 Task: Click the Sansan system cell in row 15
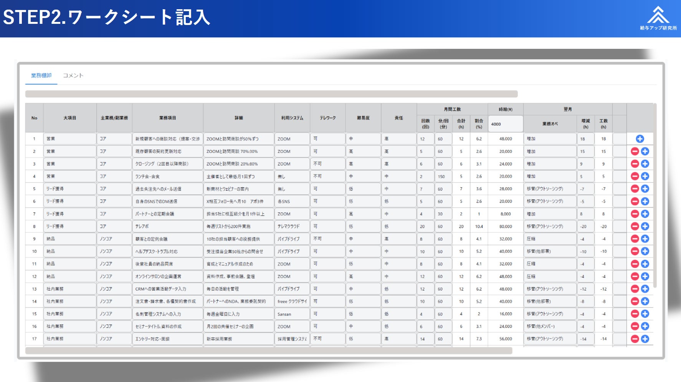click(292, 314)
